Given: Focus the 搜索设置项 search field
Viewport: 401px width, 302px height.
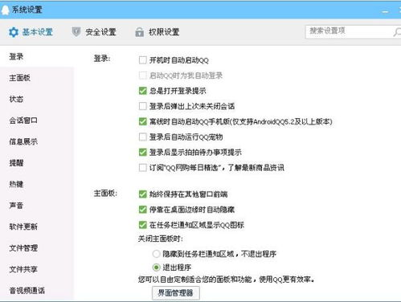Looking at the screenshot, I should [348, 31].
